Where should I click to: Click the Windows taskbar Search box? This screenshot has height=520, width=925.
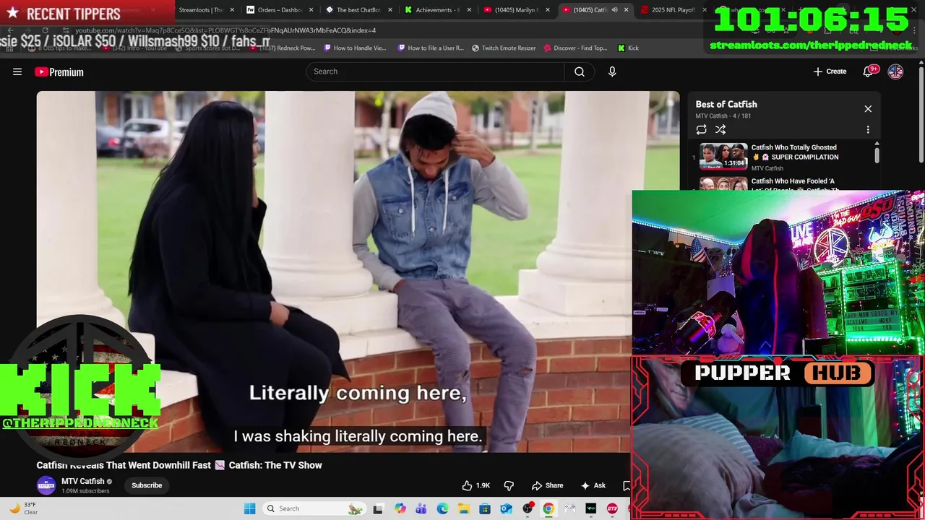tap(314, 508)
